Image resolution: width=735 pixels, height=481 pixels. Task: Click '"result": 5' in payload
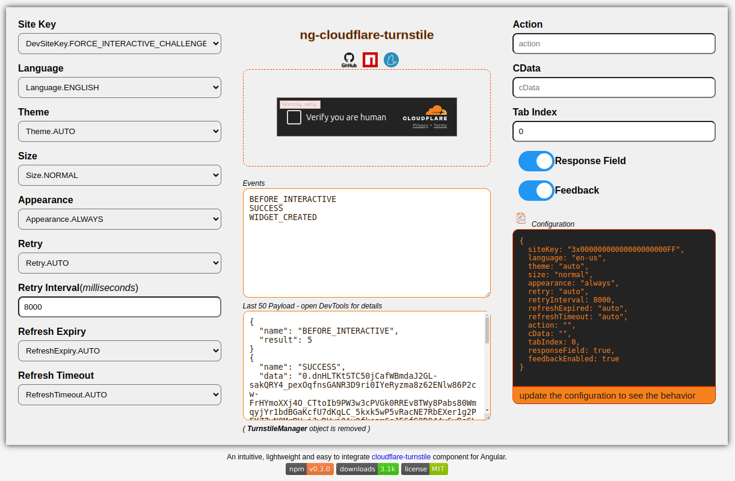click(286, 340)
